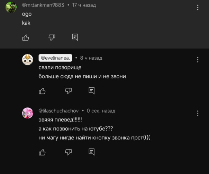
Task: Click the "17 ч назад" timestamp
Action: point(84,5)
